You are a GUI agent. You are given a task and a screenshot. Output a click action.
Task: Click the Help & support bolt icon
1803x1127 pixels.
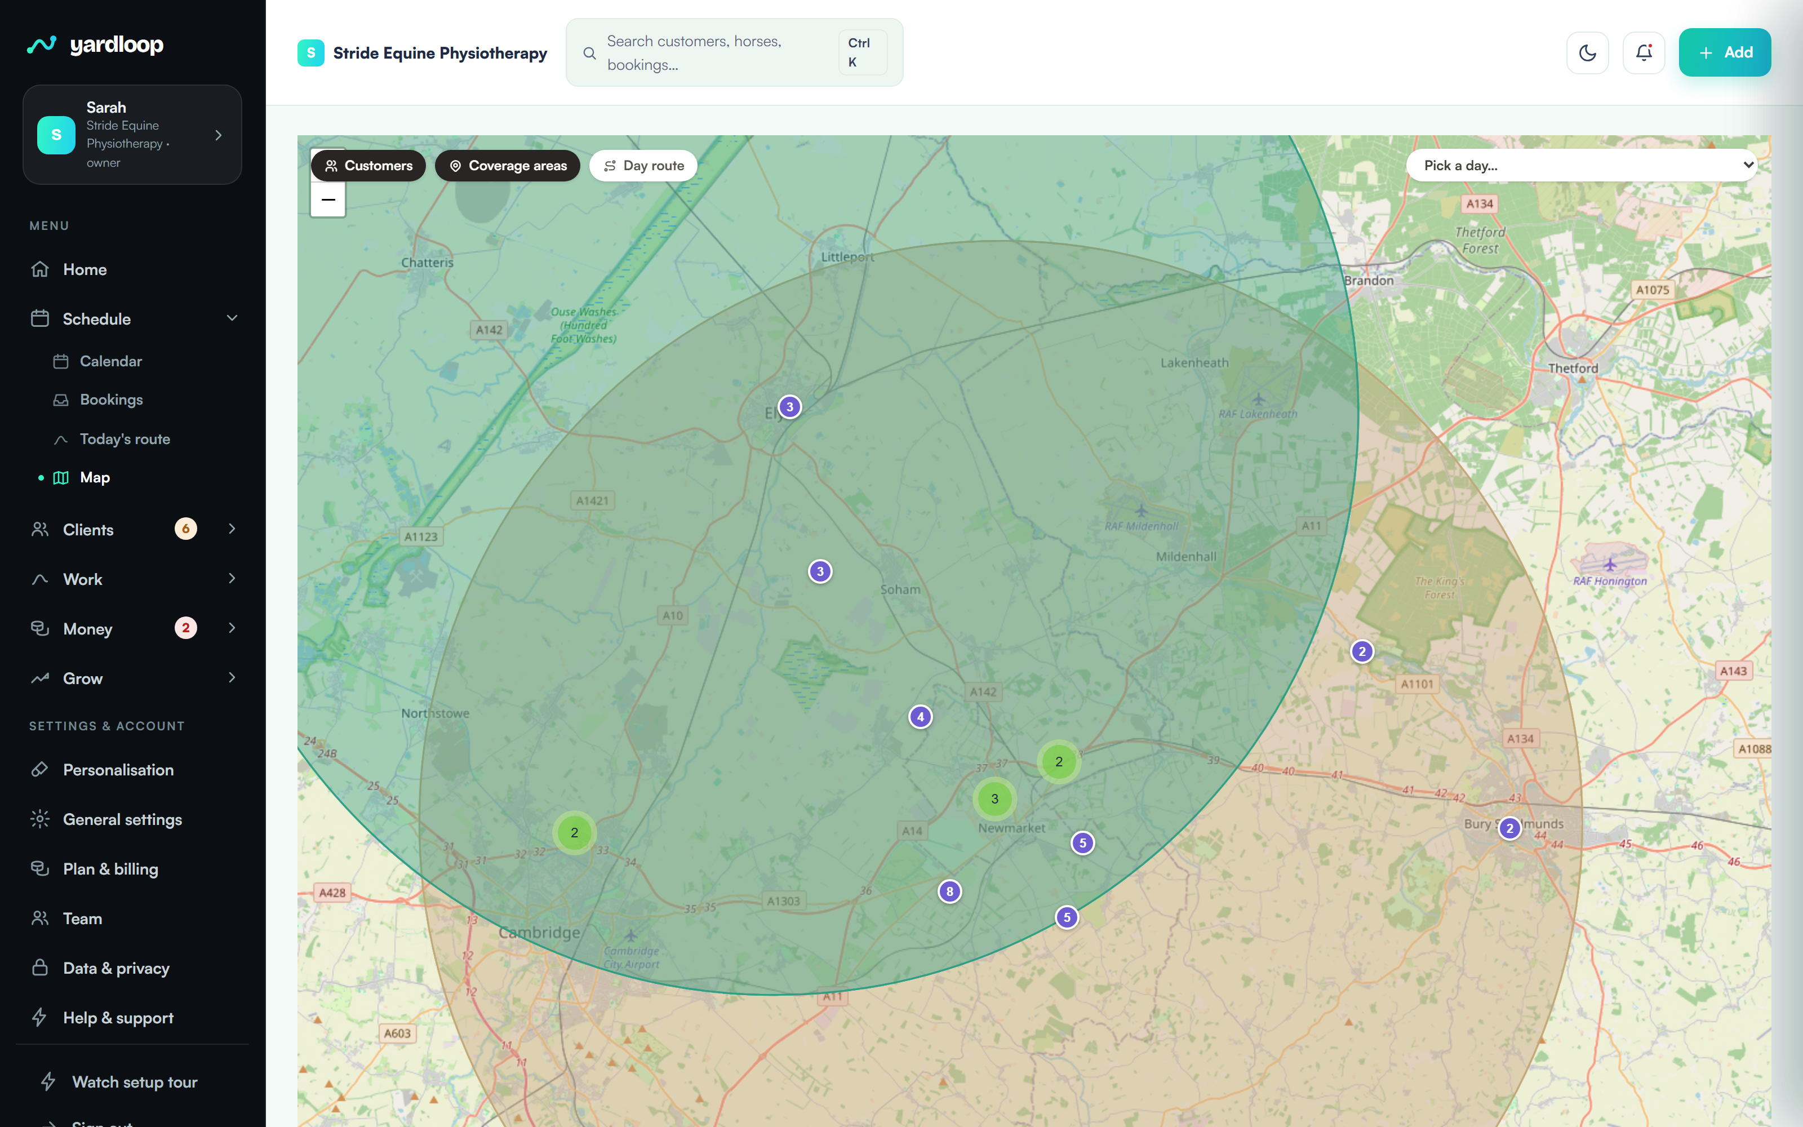point(40,1018)
